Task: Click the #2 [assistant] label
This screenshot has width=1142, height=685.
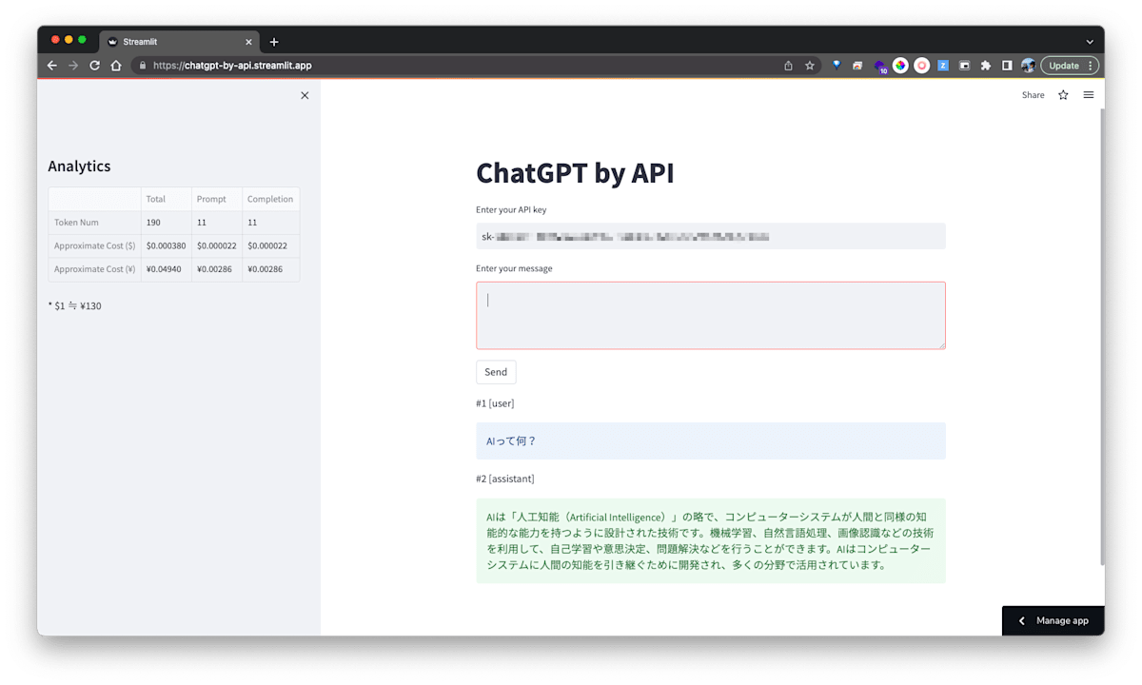Action: (505, 479)
